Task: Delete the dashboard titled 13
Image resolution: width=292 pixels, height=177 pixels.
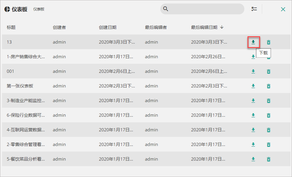Action: [x=269, y=42]
